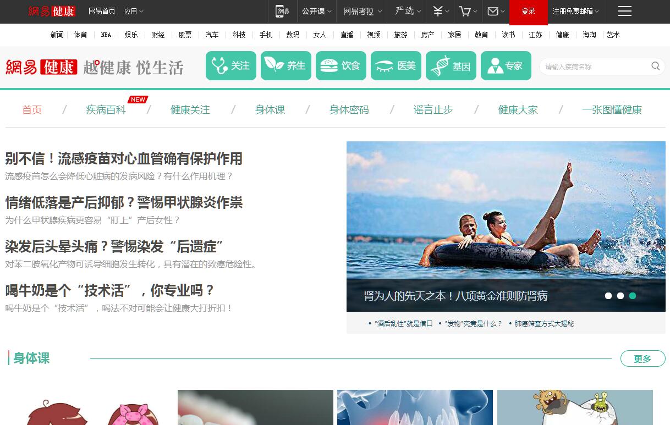Expand the mail envelope dropdown
The image size is (670, 425).
(496, 12)
